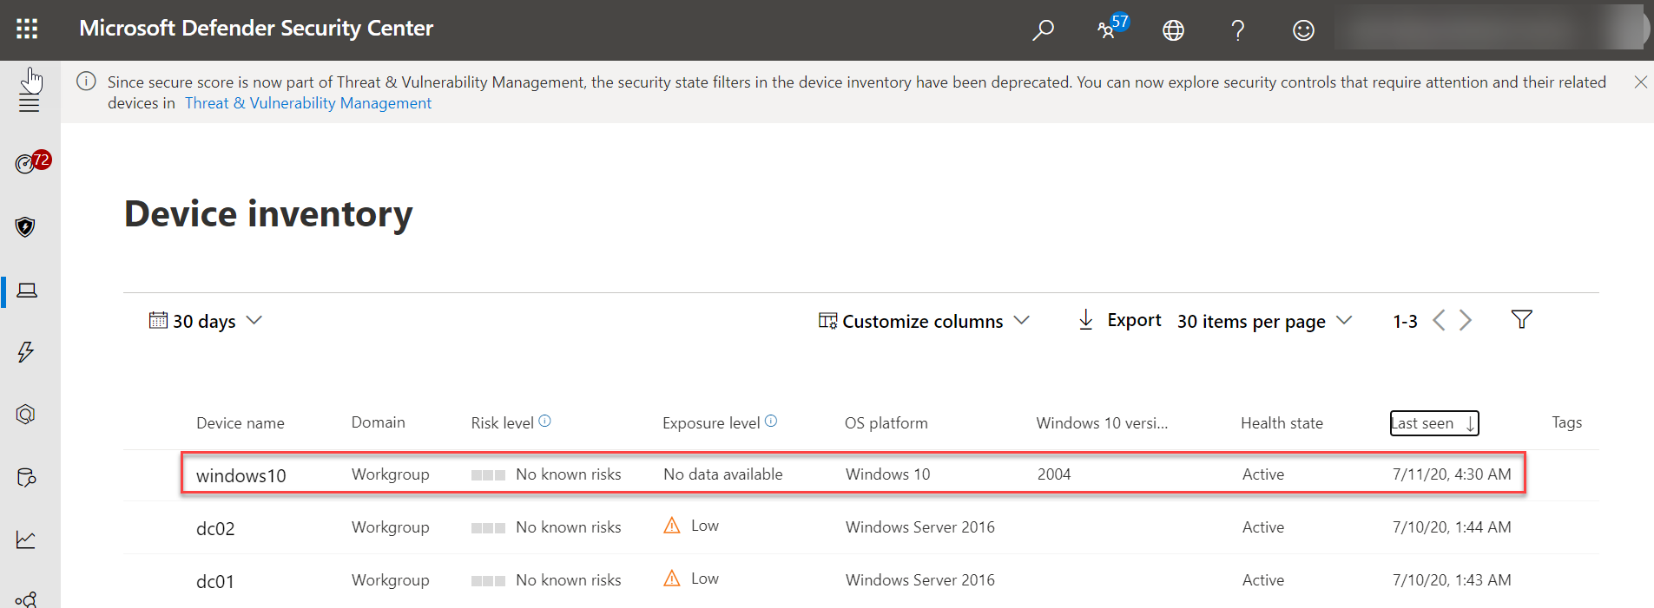Go to previous page arrow
The image size is (1654, 608).
pos(1439,320)
